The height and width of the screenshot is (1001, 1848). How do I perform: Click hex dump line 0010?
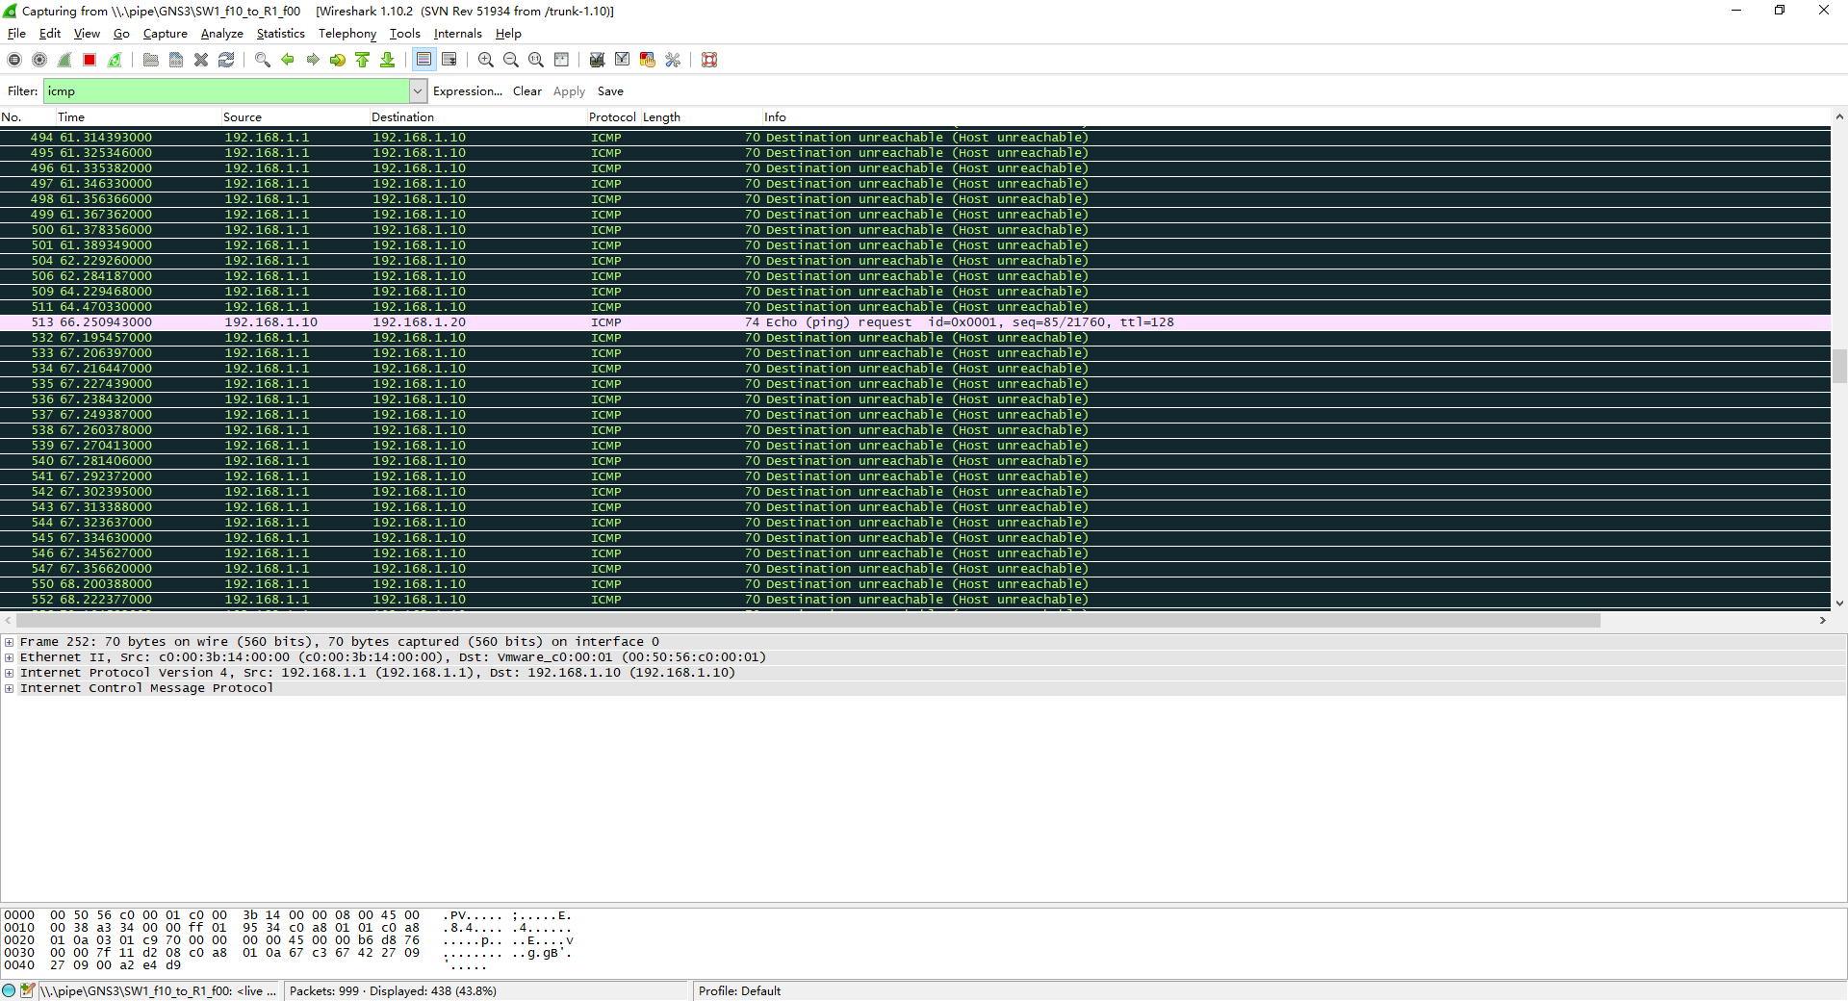pos(288,928)
